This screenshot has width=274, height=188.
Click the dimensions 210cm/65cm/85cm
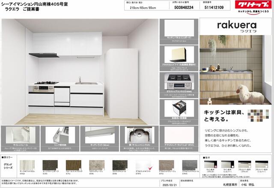[x=143, y=8]
